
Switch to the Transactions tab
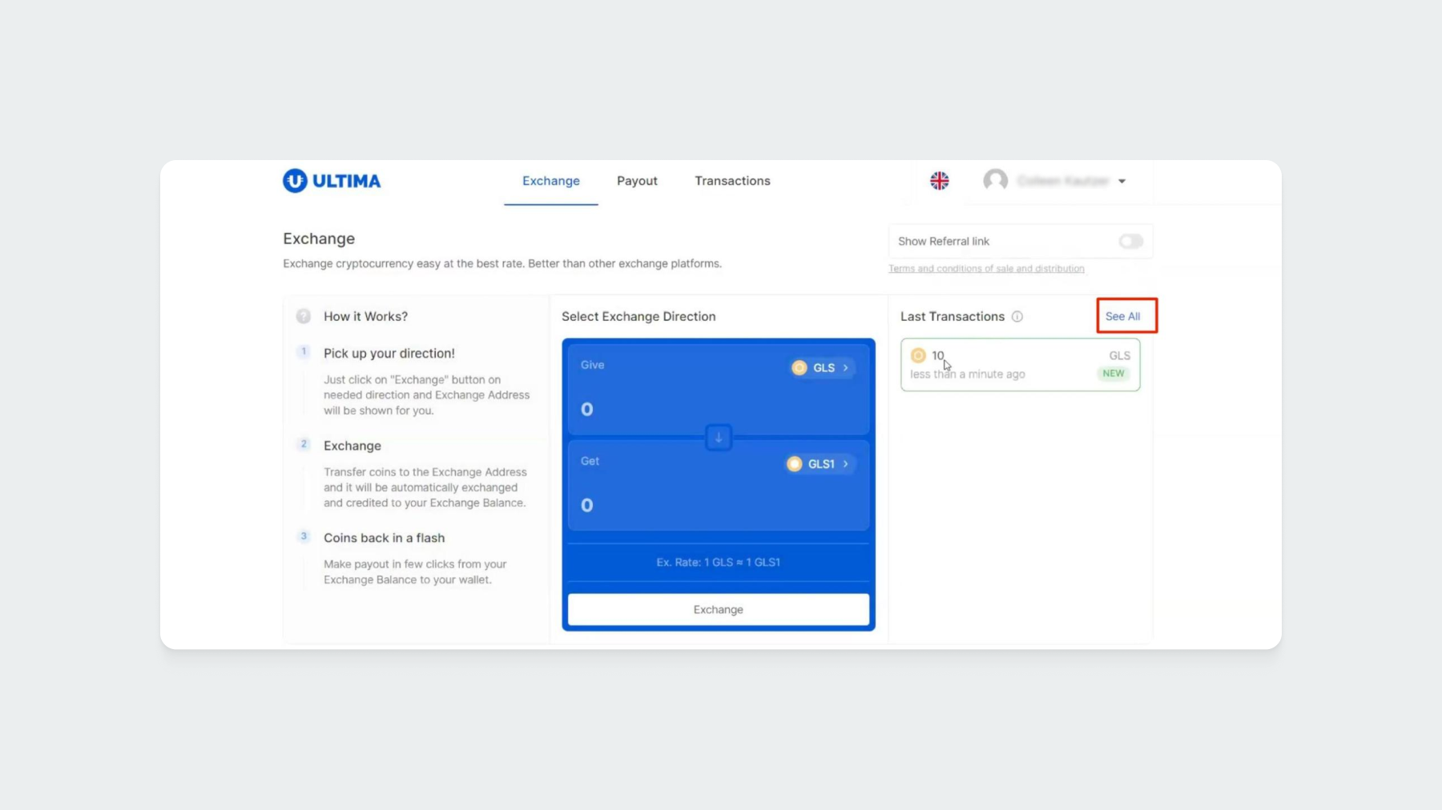tap(732, 181)
